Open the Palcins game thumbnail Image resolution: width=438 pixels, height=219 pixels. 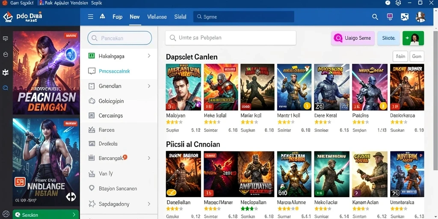tap(370, 87)
